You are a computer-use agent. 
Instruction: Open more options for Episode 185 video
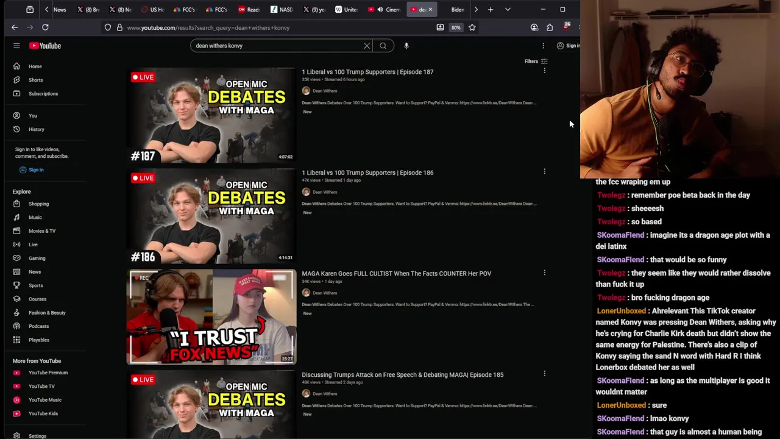[544, 374]
